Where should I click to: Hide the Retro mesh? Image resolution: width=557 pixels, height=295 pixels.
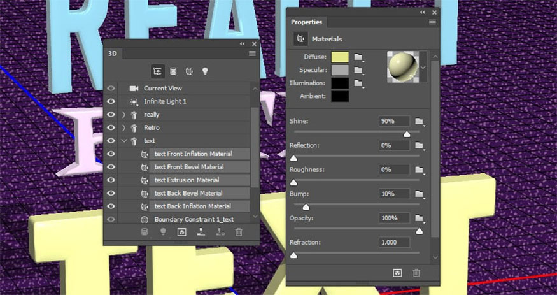coord(111,127)
